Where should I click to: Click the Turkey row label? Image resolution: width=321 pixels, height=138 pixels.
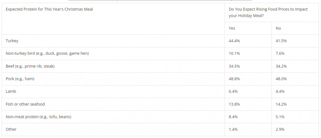[x=12, y=41]
